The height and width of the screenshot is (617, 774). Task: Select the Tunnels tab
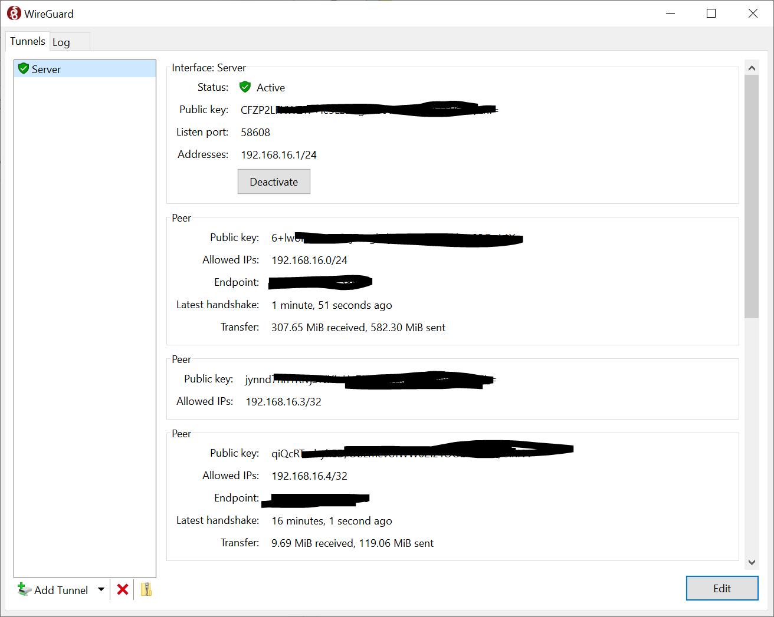pyautogui.click(x=28, y=41)
